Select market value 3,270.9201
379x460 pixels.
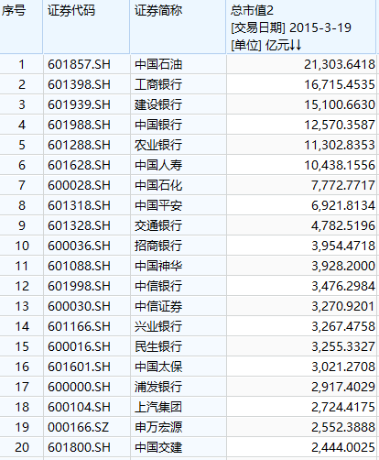tap(301, 306)
